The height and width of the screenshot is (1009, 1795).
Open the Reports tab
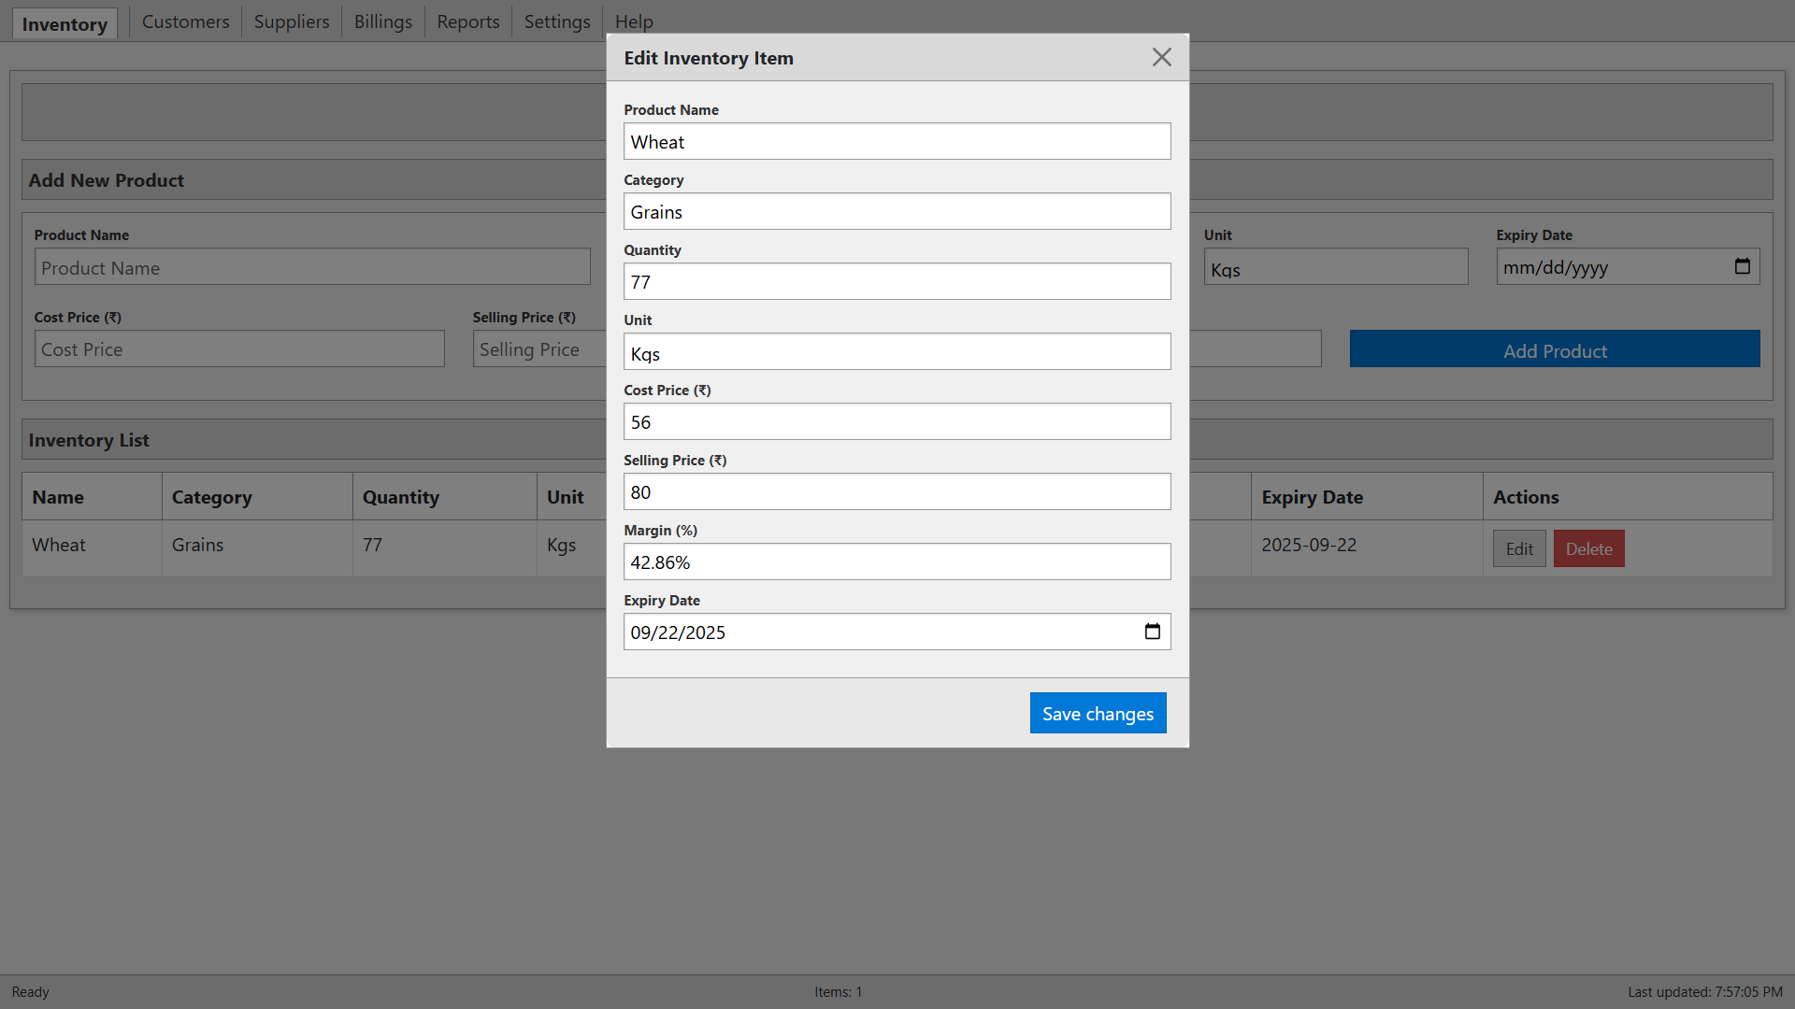(468, 21)
